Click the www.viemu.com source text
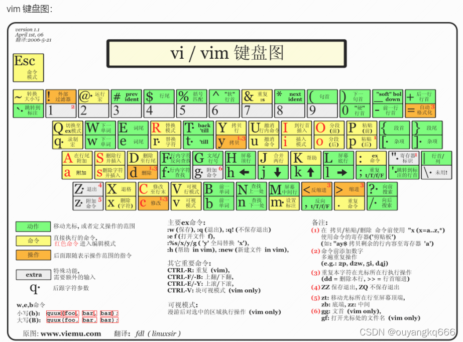 [x=71, y=334]
